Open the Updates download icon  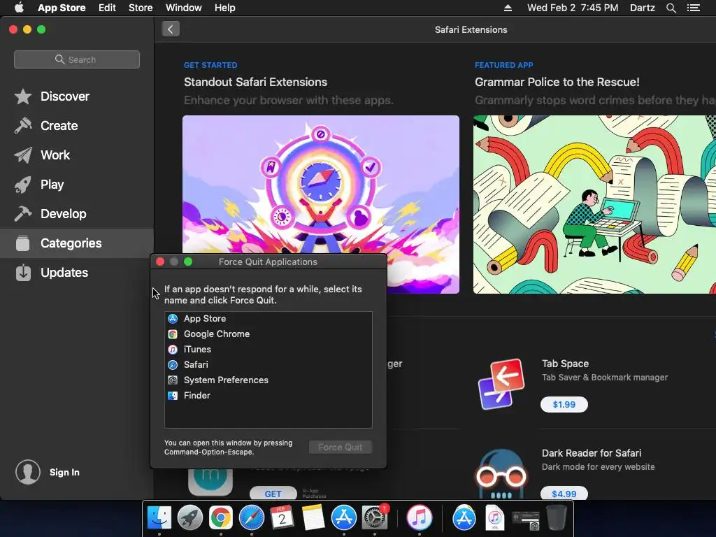click(23, 273)
